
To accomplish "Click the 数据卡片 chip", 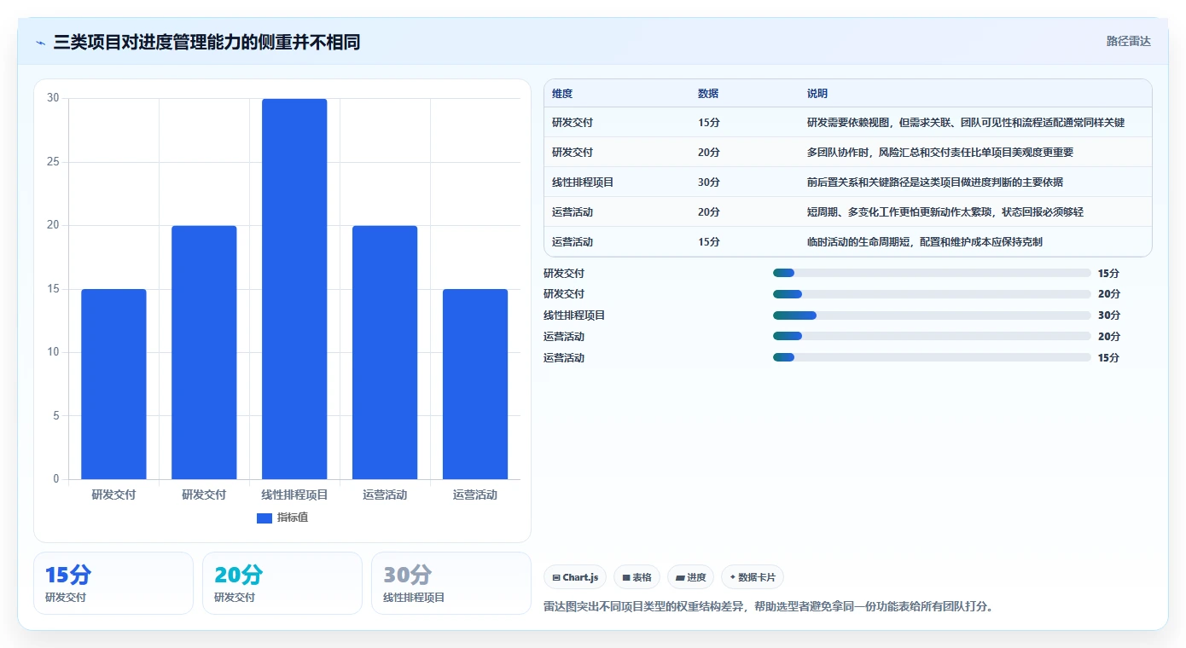I will point(753,577).
